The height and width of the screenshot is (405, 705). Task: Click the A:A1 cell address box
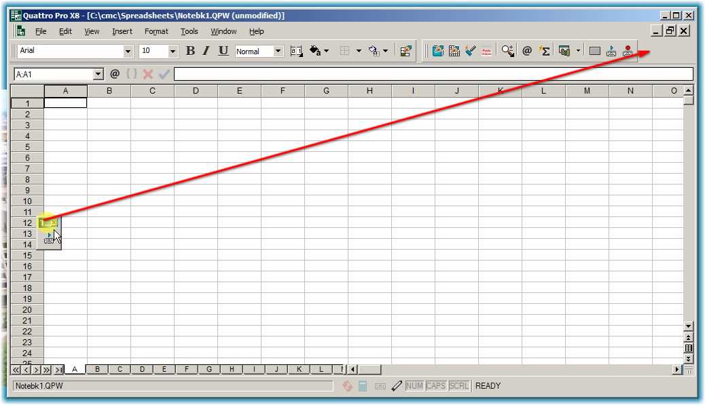pos(53,74)
